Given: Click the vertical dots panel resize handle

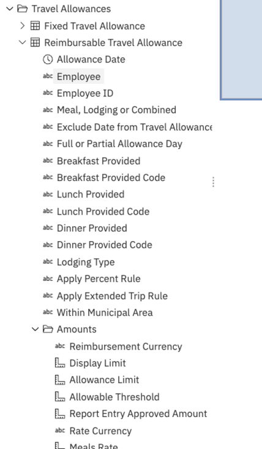Looking at the screenshot, I should (214, 182).
